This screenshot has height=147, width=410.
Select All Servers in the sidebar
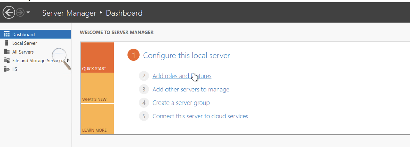click(23, 52)
